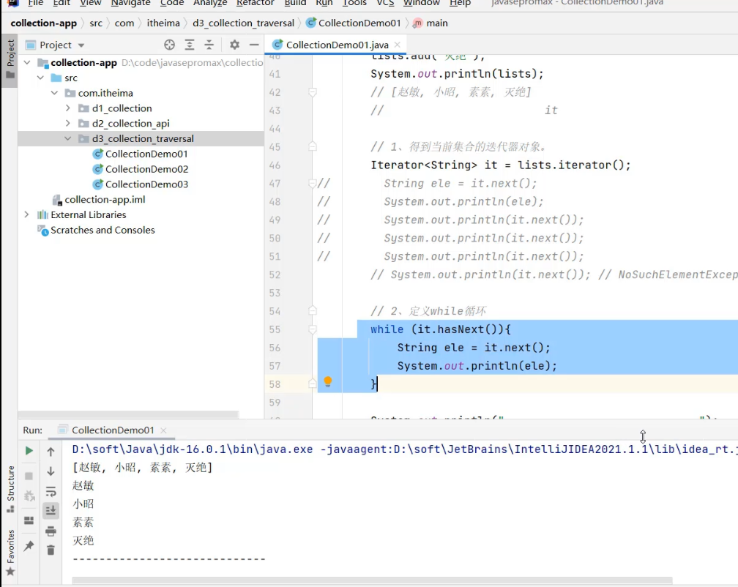Viewport: 738px width, 587px height.
Task: Open the Window menu
Action: click(421, 3)
